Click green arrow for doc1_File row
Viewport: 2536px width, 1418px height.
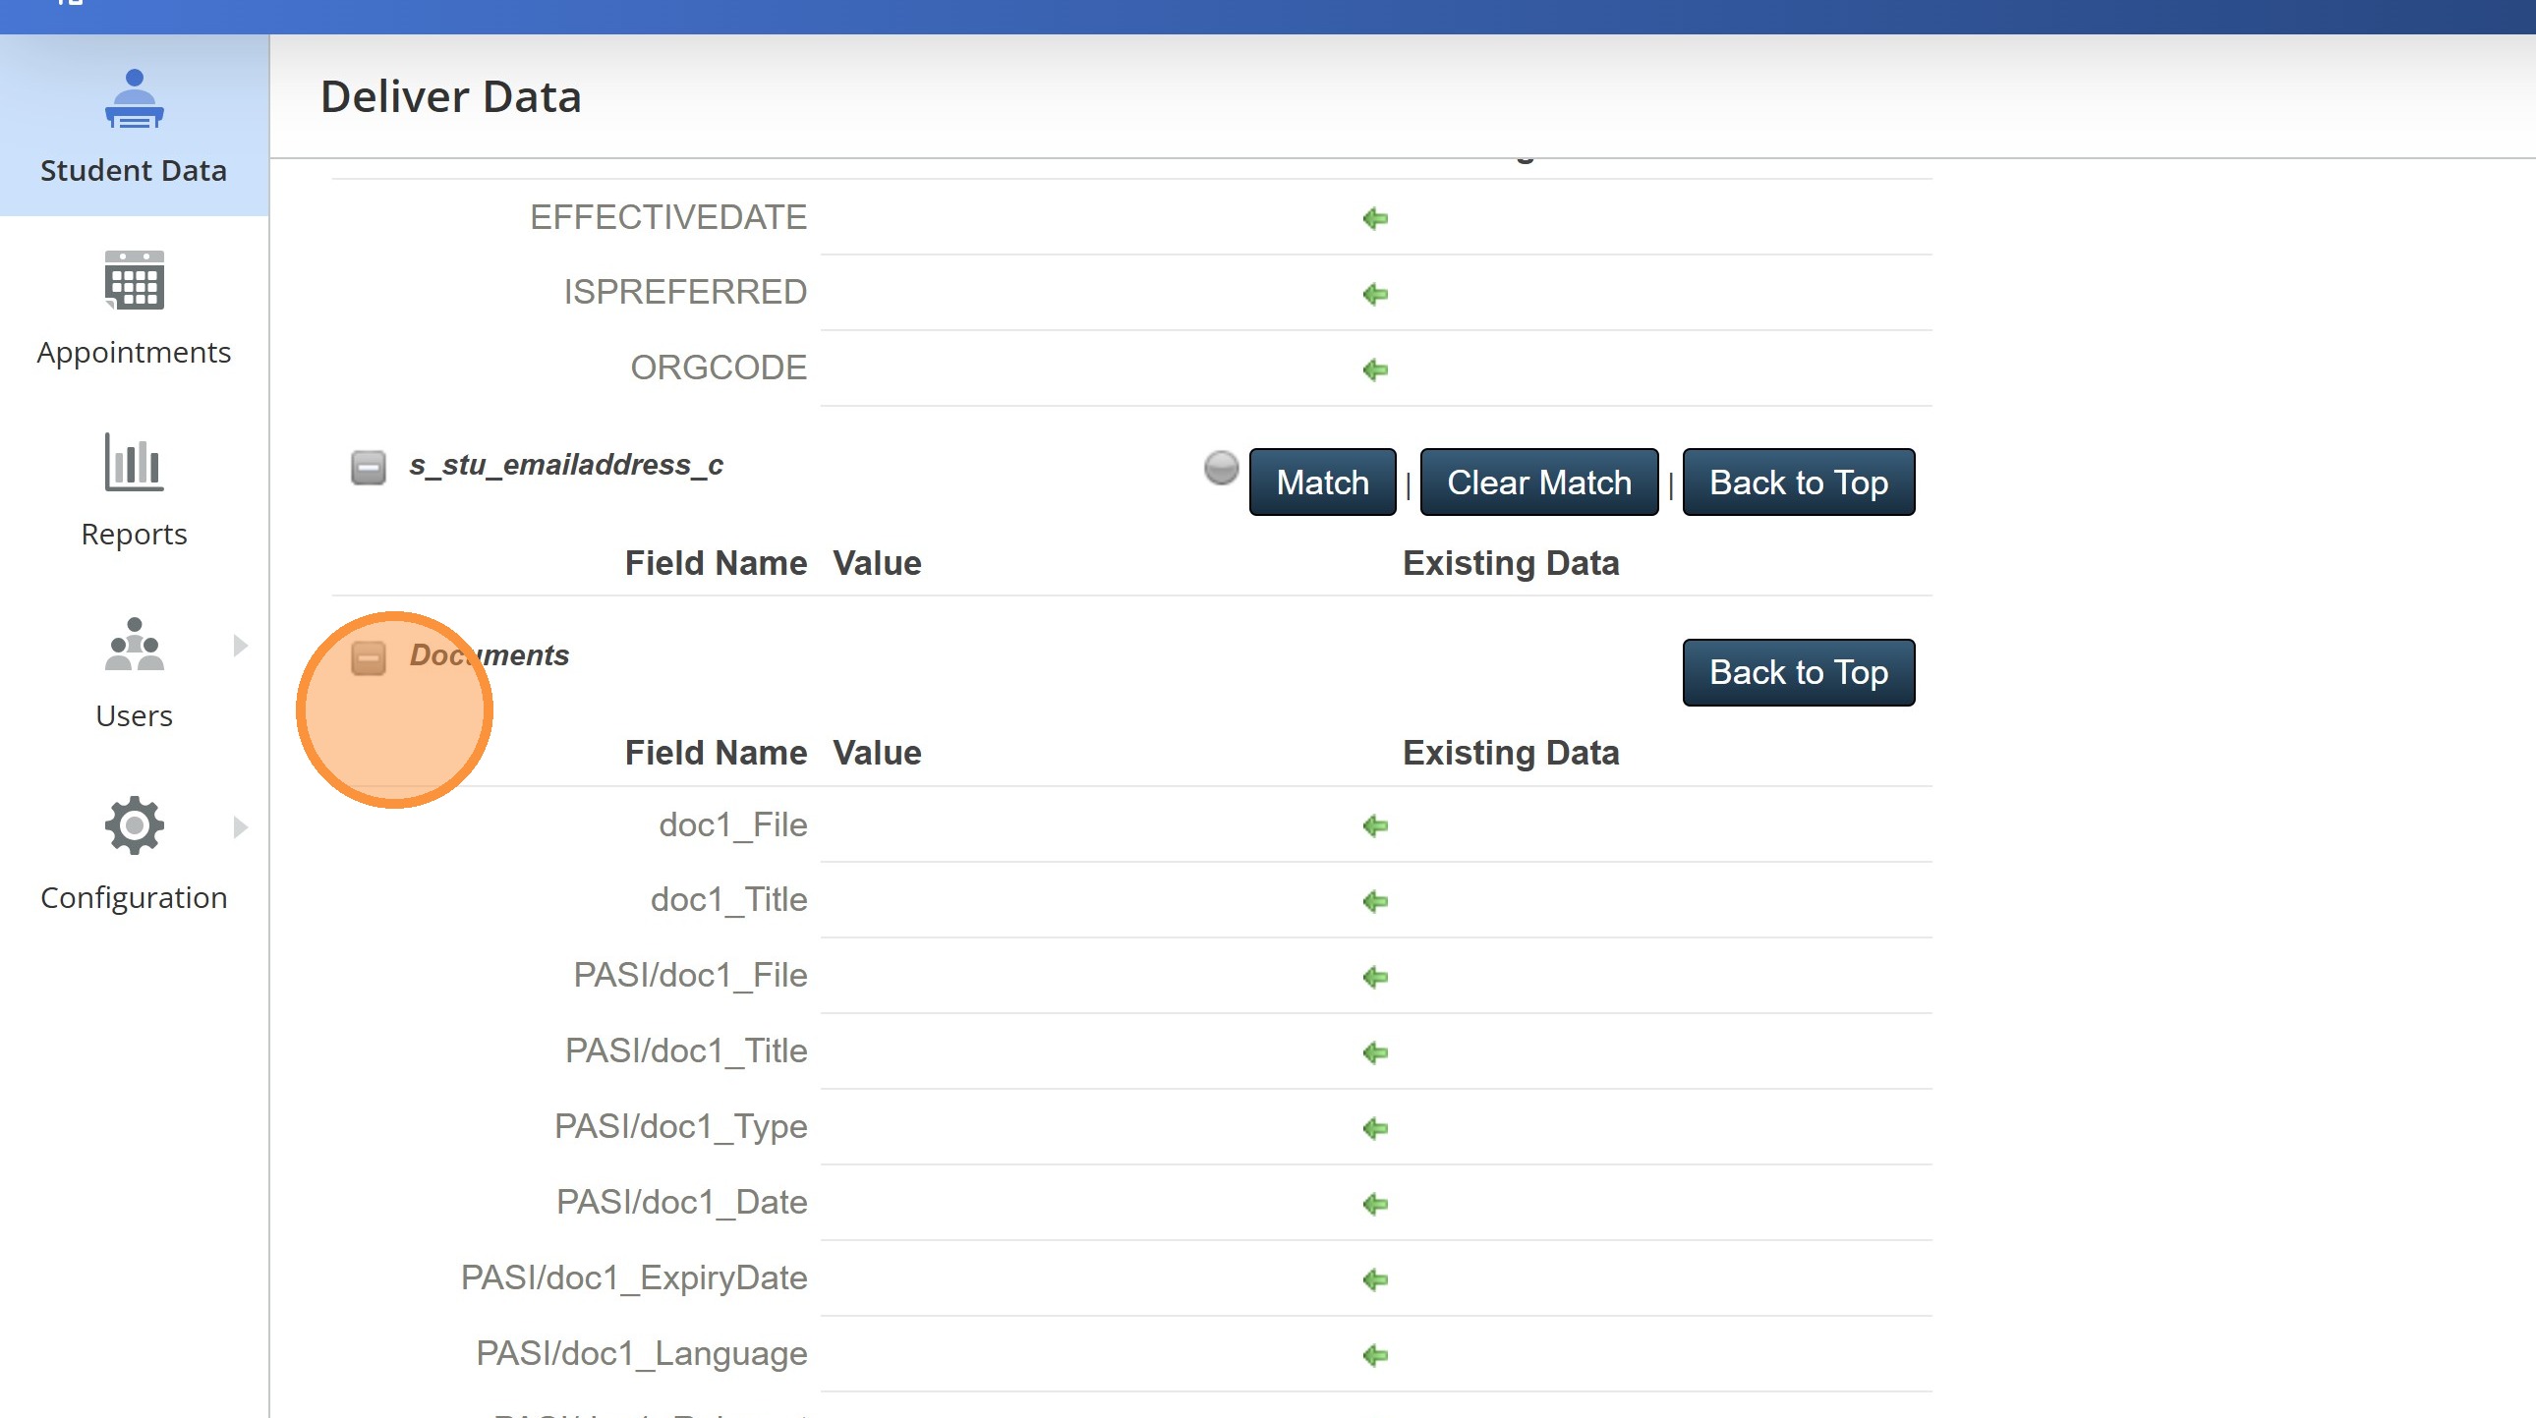click(1375, 825)
